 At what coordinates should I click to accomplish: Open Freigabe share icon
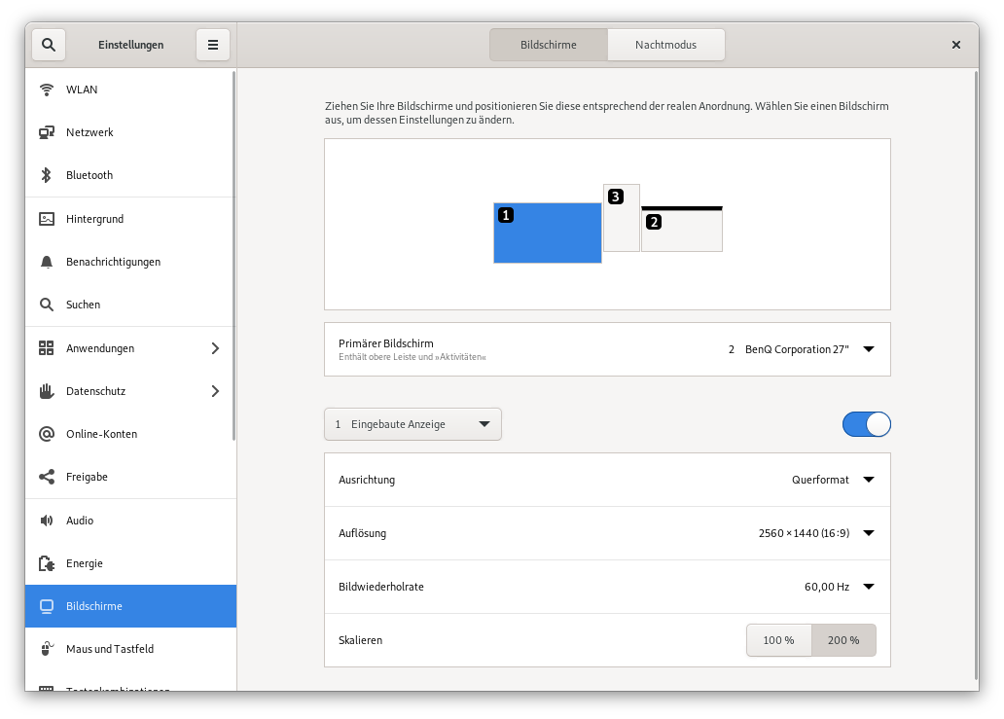46,477
